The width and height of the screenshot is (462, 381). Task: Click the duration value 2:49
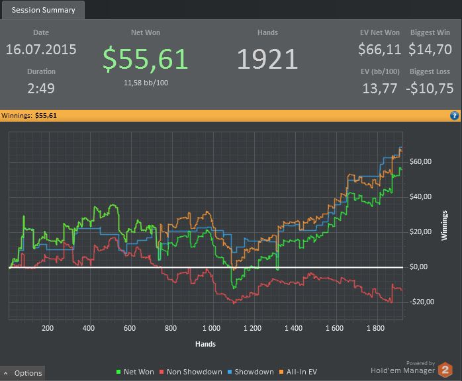click(41, 89)
